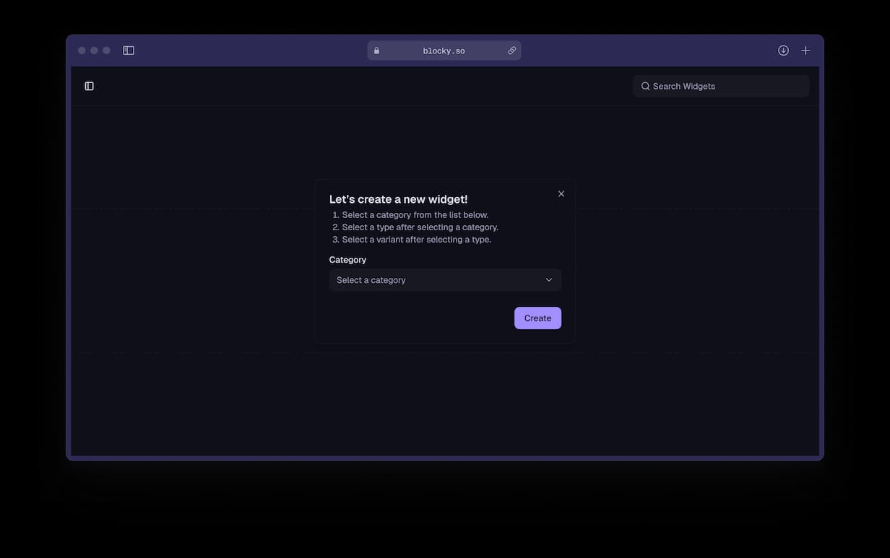Toggle the app sidebar panel icon
The width and height of the screenshot is (890, 558).
(x=89, y=86)
